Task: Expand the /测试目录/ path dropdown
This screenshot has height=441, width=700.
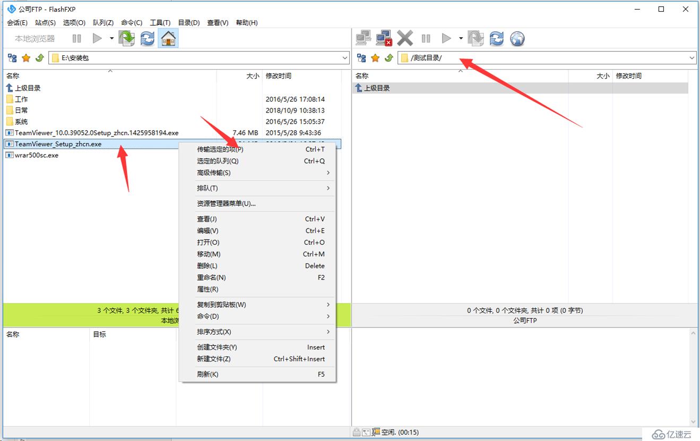Action: [692, 58]
